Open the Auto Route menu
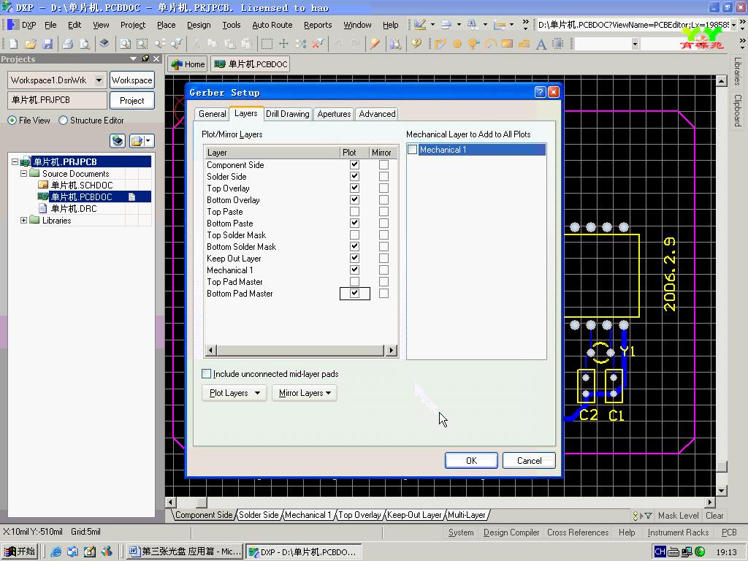The height and width of the screenshot is (561, 748). (x=272, y=25)
